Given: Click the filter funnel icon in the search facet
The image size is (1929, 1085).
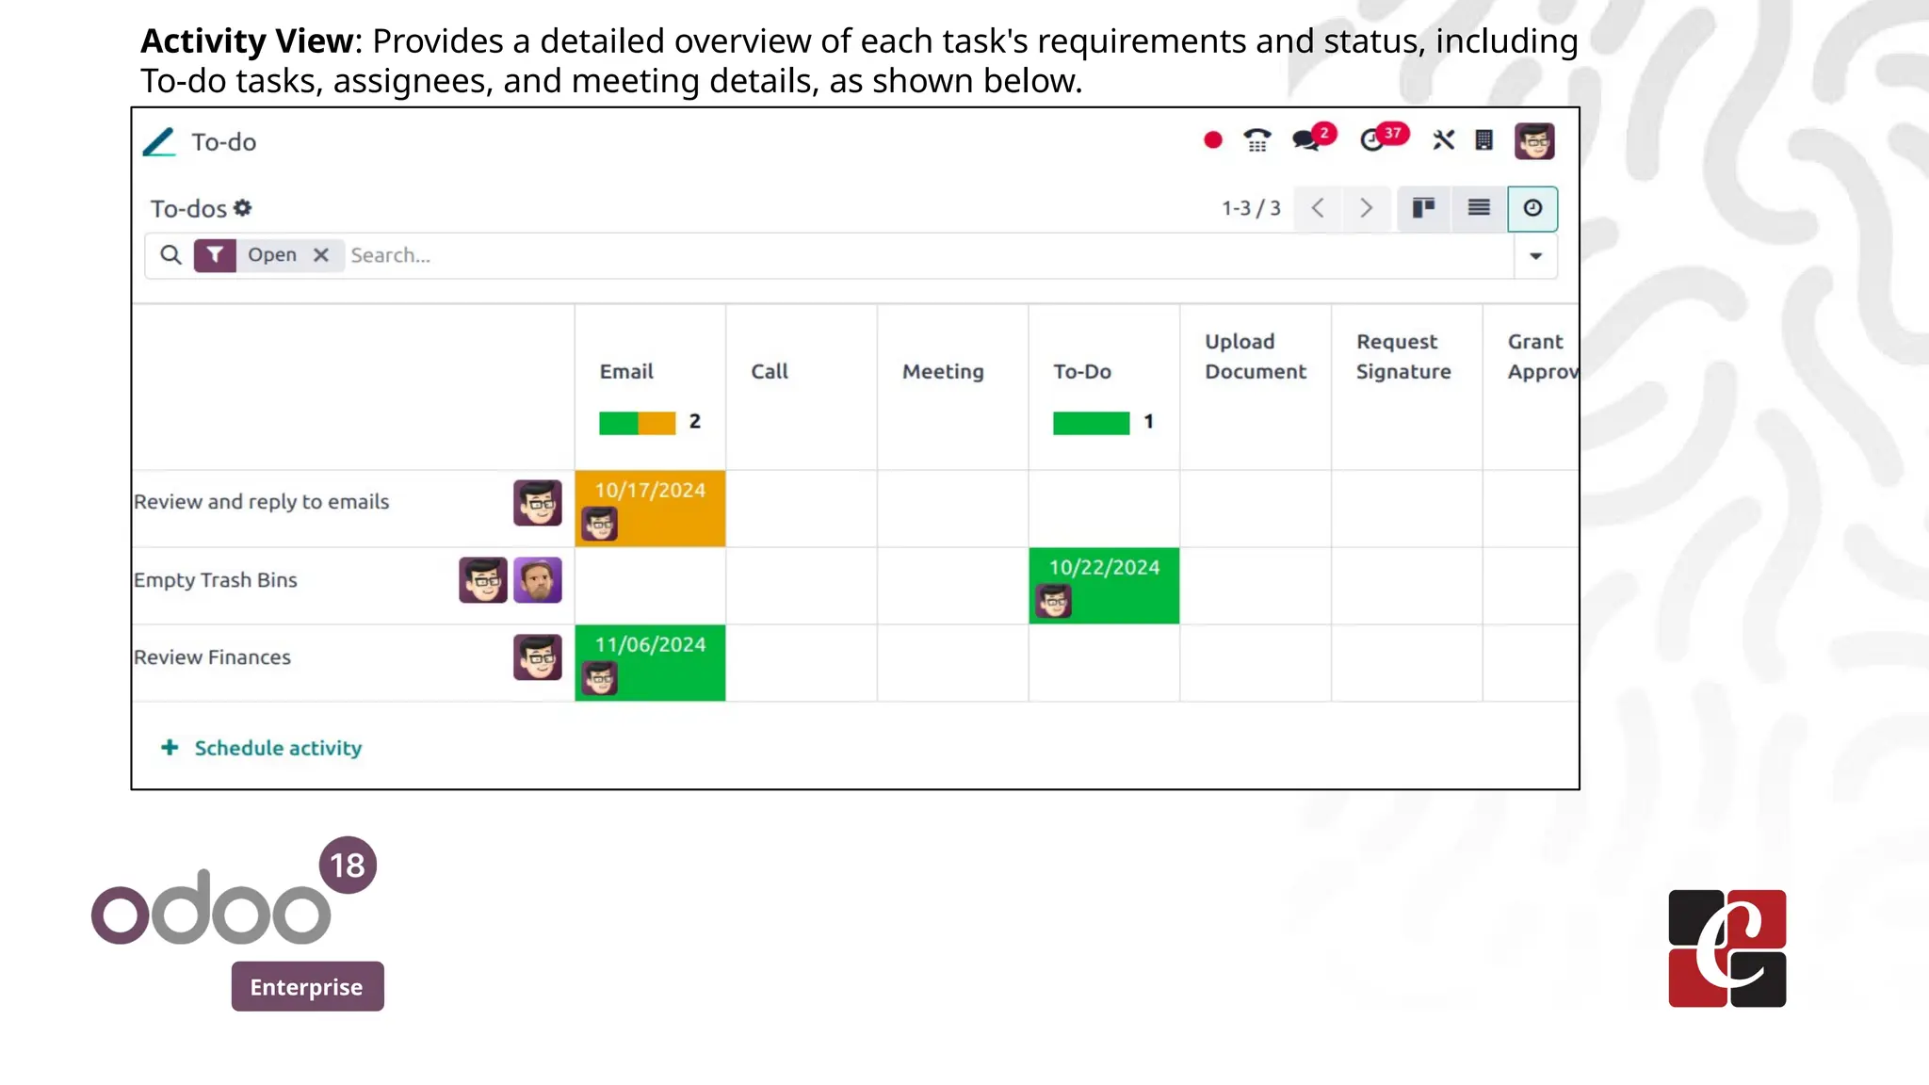Looking at the screenshot, I should coord(215,255).
